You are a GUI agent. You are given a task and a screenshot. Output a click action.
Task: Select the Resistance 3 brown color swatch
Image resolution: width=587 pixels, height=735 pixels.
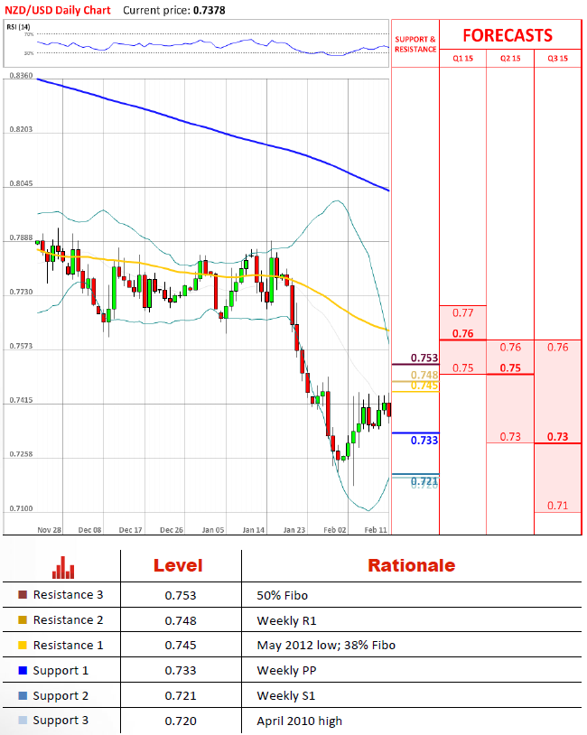coord(23,595)
